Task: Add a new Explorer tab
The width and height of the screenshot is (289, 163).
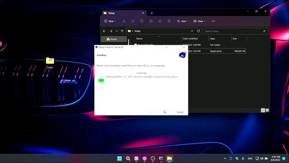Action: point(152,13)
